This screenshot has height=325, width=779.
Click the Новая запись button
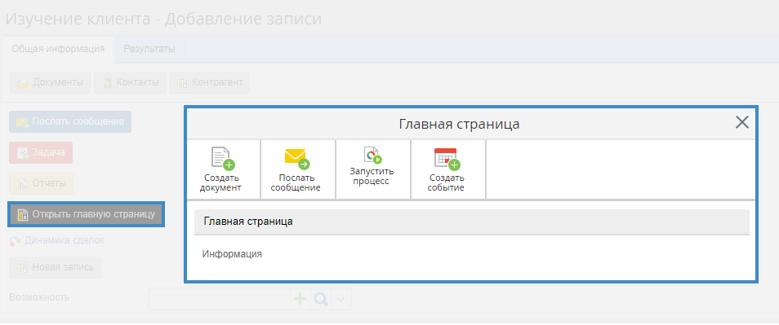tap(56, 267)
